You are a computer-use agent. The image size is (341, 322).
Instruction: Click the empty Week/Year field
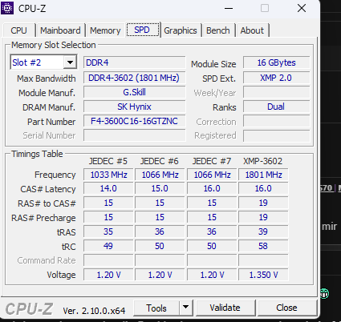click(276, 92)
